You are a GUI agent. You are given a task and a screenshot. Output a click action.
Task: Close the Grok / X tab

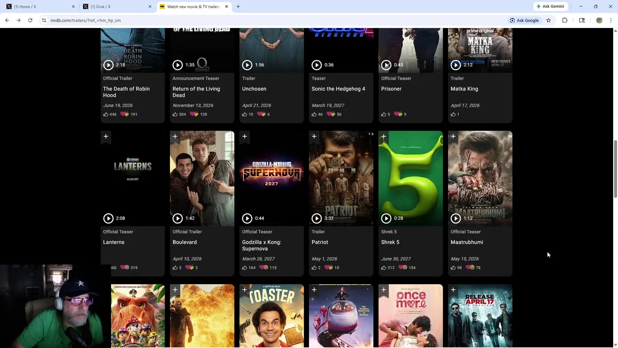150,6
